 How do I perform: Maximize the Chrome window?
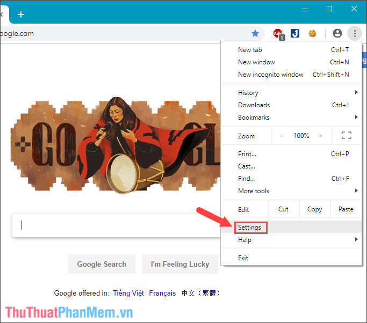(x=329, y=9)
